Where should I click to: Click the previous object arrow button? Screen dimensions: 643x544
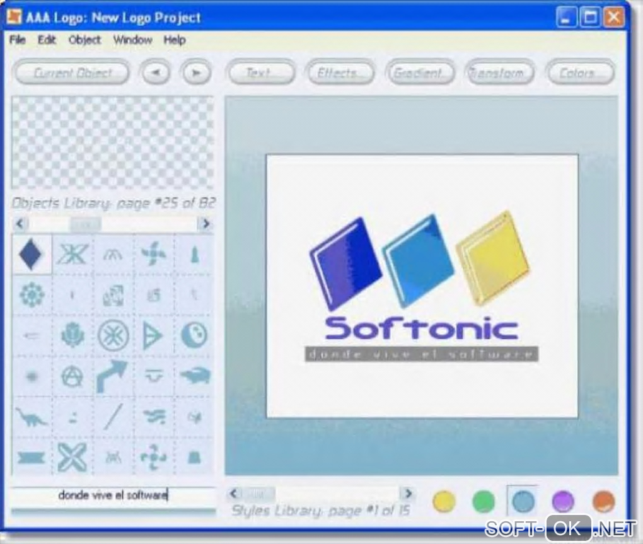[x=156, y=72]
